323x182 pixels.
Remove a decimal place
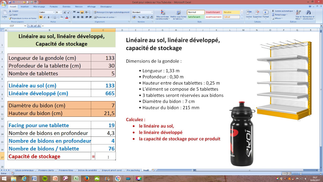151,17
